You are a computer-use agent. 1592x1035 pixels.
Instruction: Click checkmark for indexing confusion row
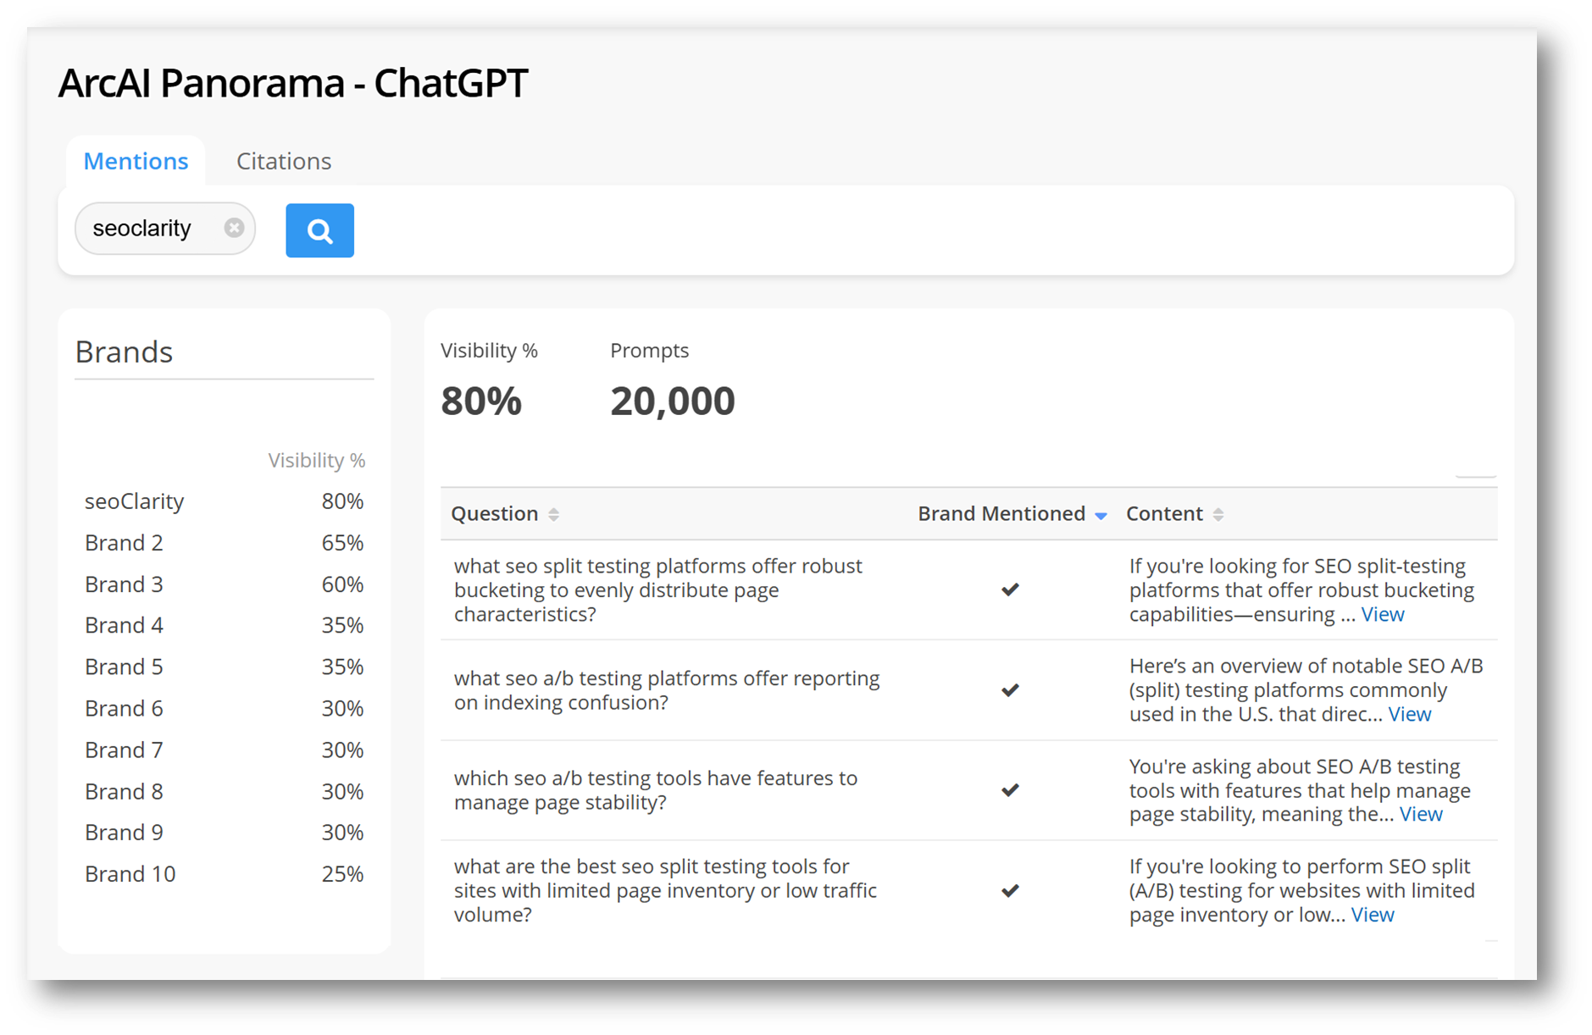pyautogui.click(x=1010, y=690)
